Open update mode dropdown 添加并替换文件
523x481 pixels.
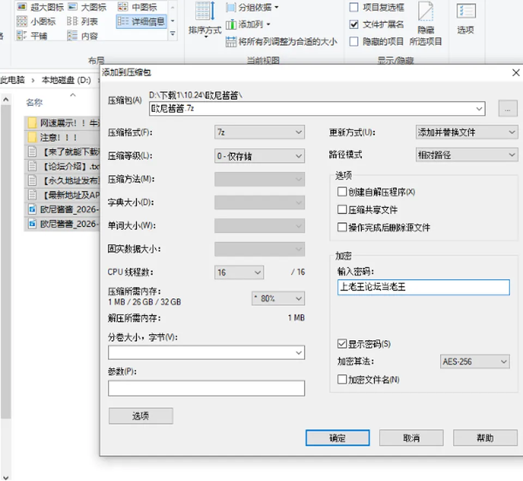[467, 132]
